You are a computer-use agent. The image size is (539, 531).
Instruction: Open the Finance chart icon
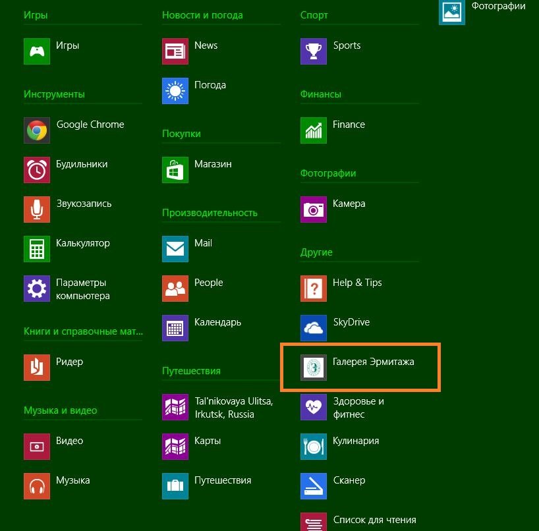314,130
